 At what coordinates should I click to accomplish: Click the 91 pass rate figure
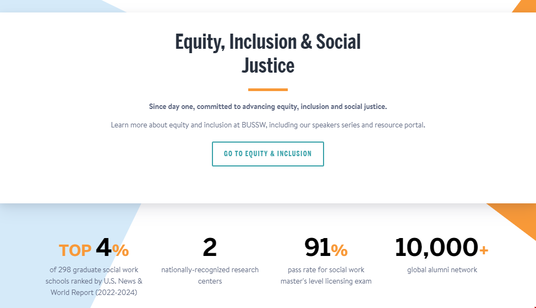(317, 247)
